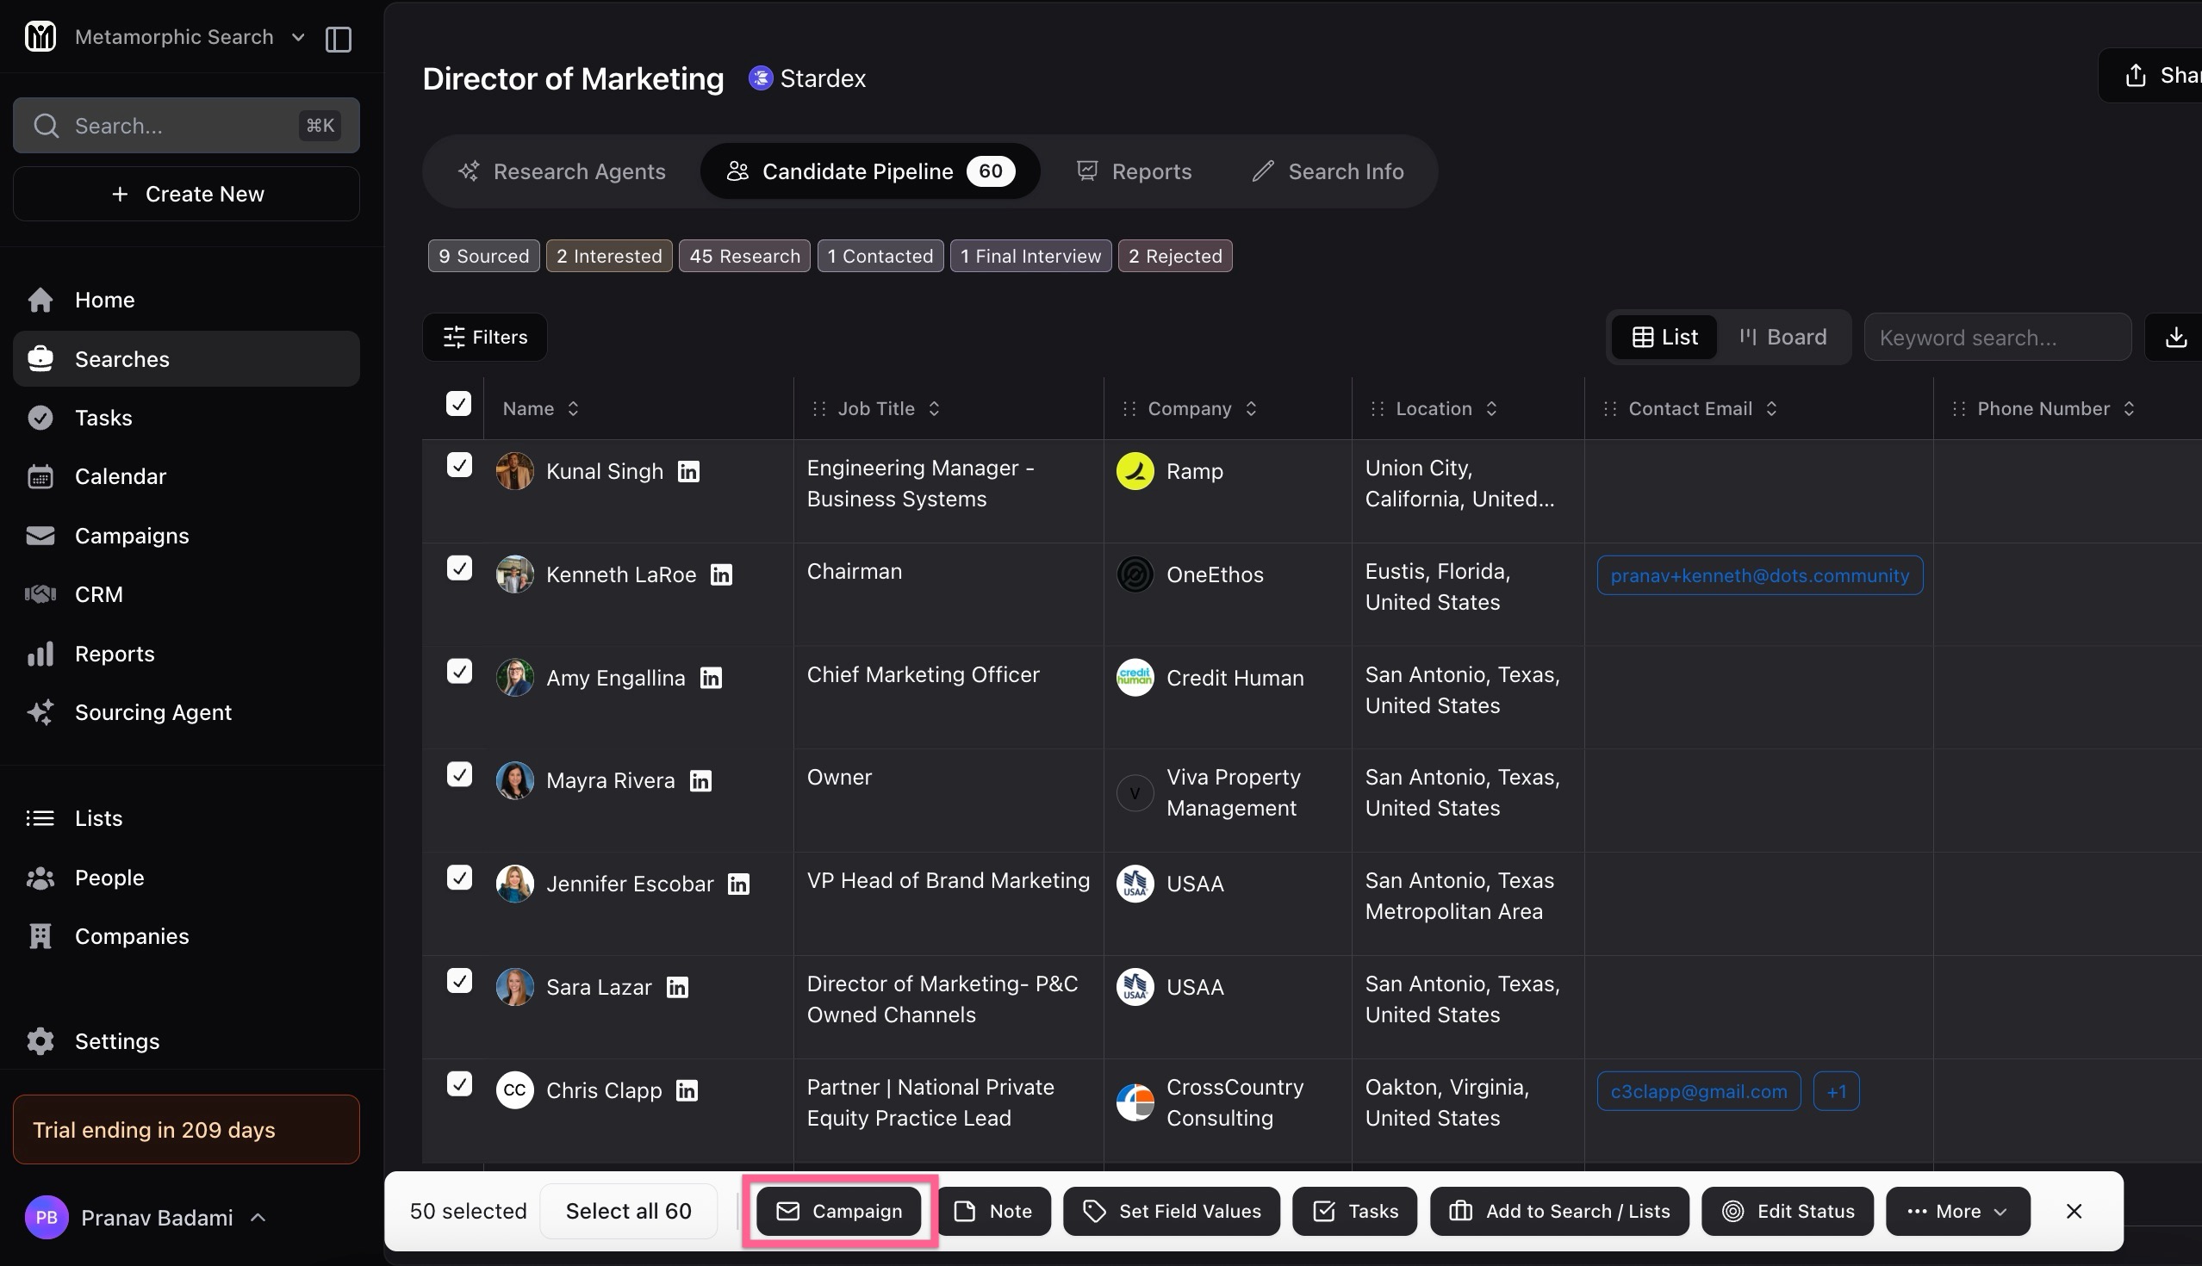Click the OneEthos company logo
The height and width of the screenshot is (1266, 2202).
pos(1135,574)
